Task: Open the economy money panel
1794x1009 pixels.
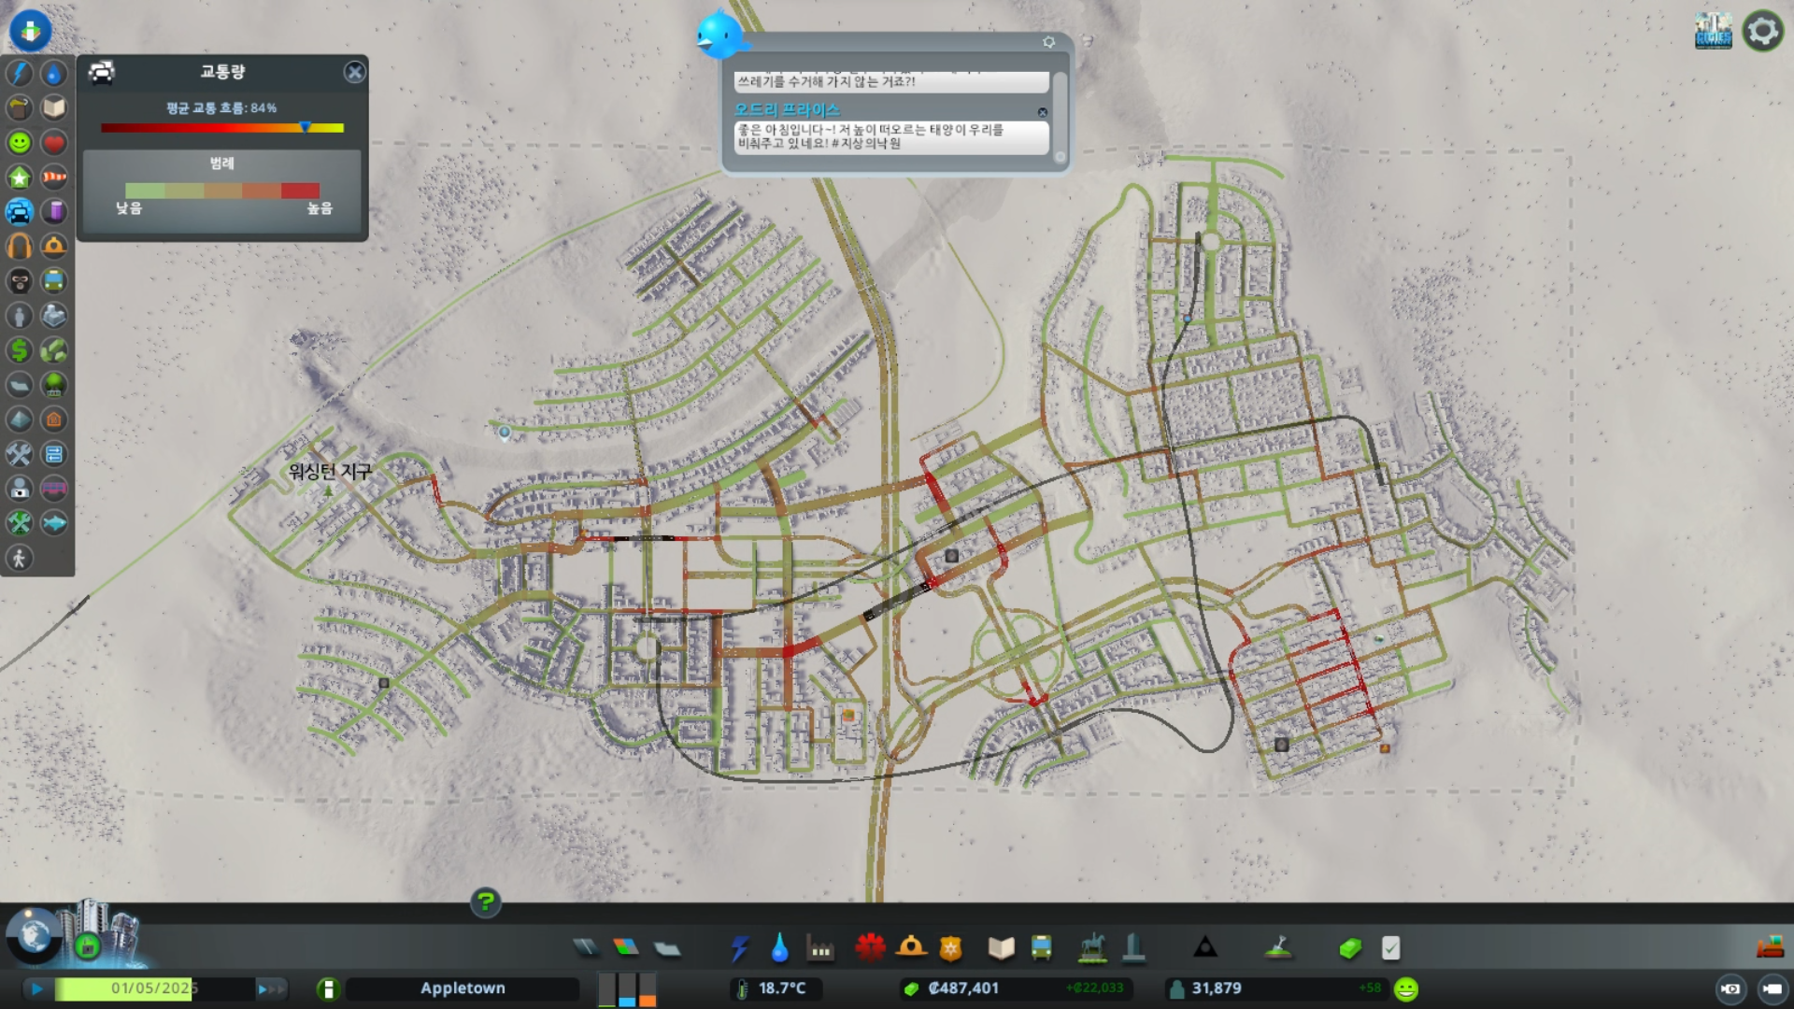Action: tap(1349, 948)
